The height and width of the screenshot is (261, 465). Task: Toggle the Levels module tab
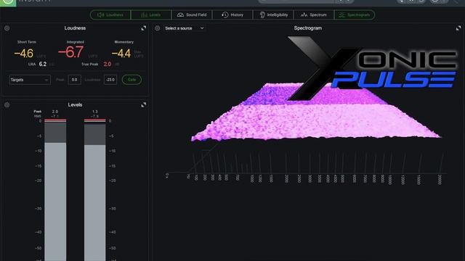pos(151,14)
